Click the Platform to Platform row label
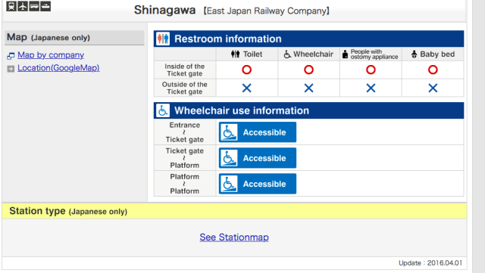Screen dimensions: 485x273 (x=185, y=184)
